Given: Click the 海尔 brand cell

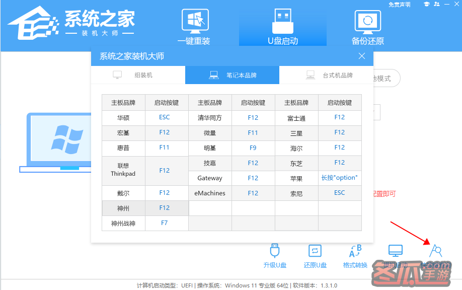Looking at the screenshot, I should (296, 148).
